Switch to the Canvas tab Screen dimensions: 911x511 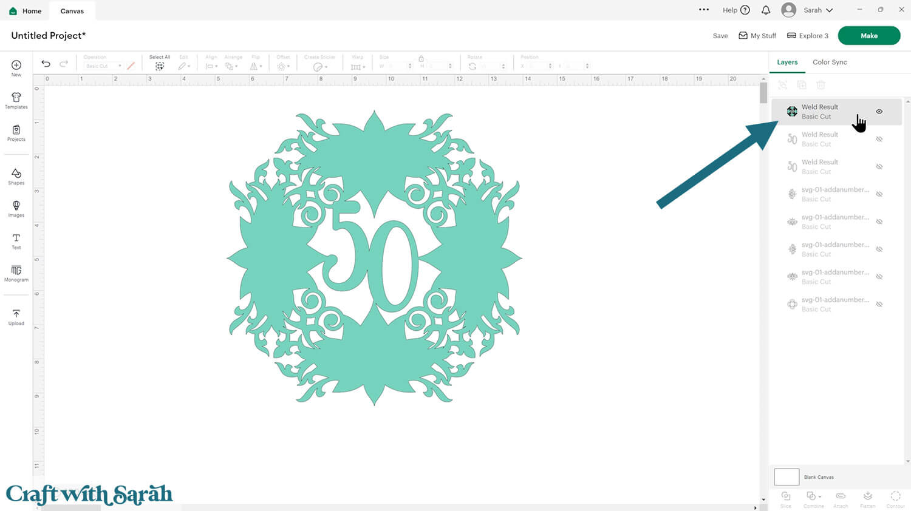(x=72, y=11)
